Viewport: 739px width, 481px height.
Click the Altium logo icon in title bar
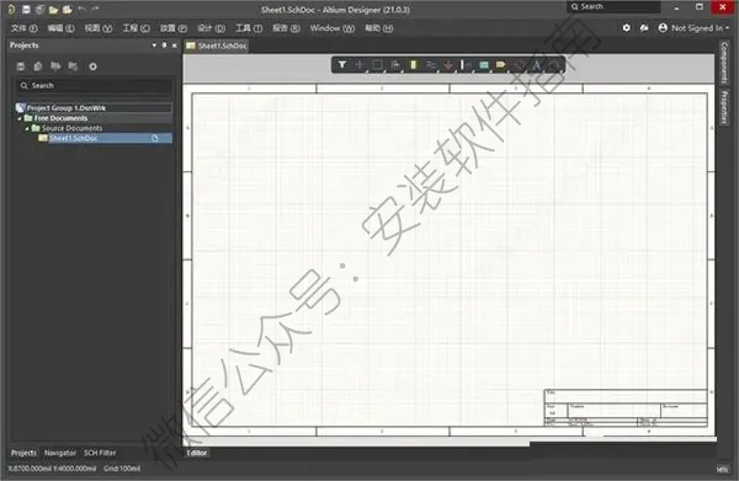[11, 9]
